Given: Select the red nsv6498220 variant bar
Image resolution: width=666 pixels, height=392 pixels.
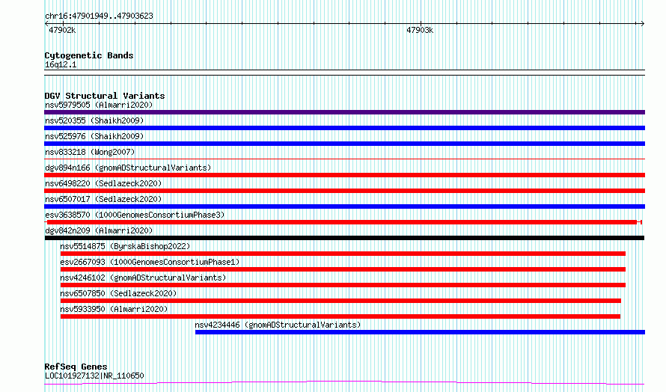Looking at the screenshot, I should (x=344, y=191).
